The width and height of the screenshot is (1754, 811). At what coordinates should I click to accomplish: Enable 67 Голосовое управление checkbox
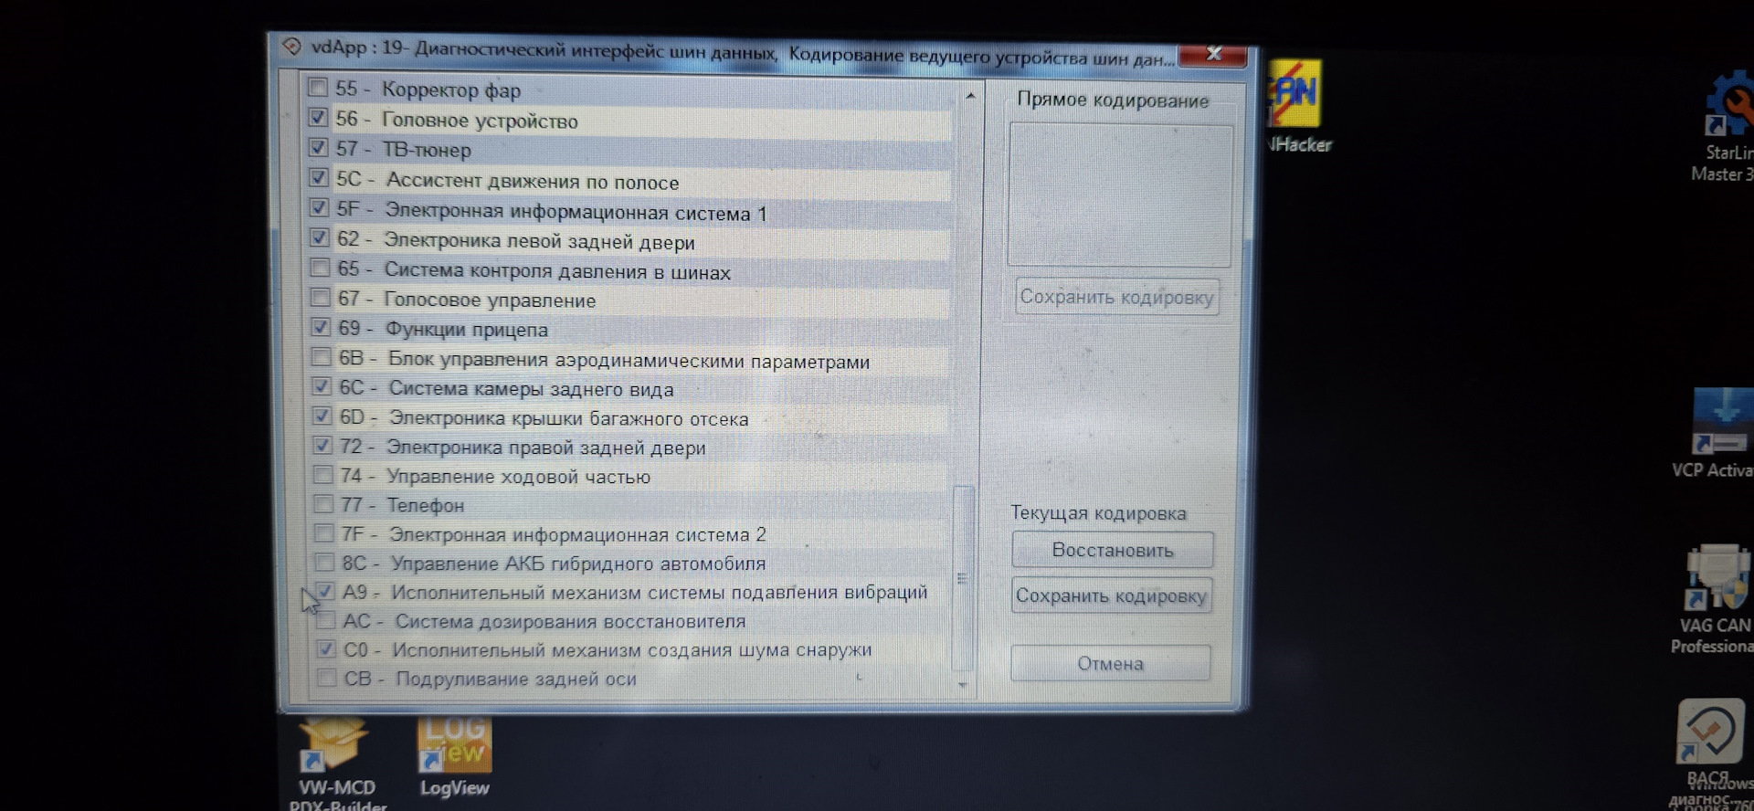pos(320,297)
